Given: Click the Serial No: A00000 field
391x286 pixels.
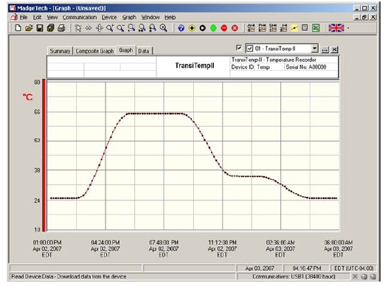Looking at the screenshot, I should [306, 67].
